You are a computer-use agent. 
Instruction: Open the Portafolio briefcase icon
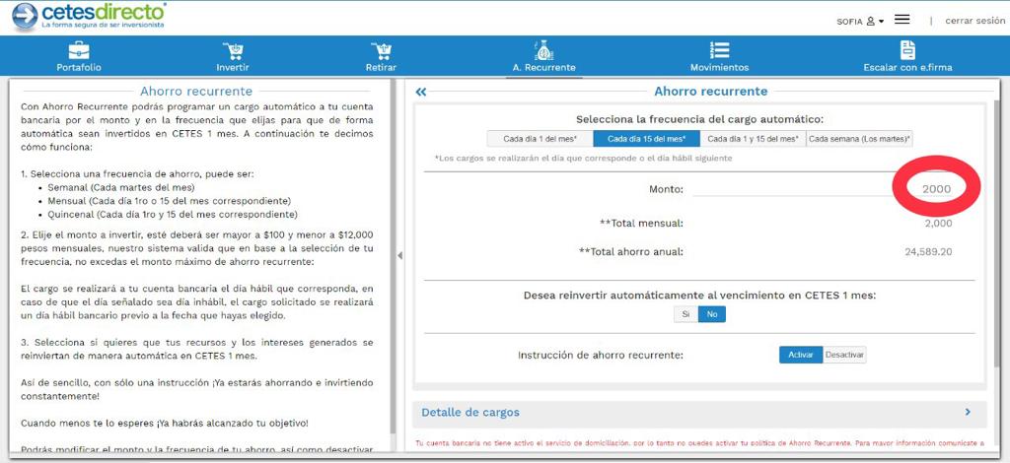coord(79,50)
